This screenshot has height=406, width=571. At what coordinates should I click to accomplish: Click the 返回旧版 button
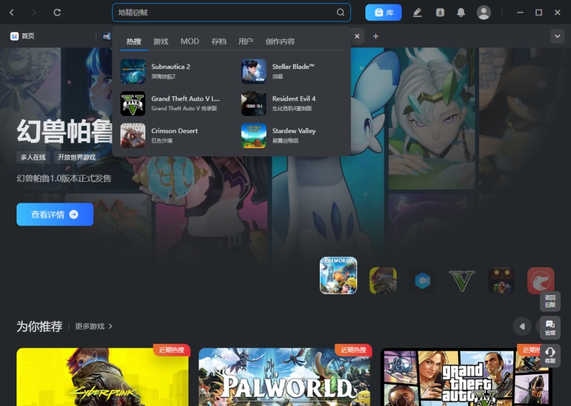(x=550, y=301)
